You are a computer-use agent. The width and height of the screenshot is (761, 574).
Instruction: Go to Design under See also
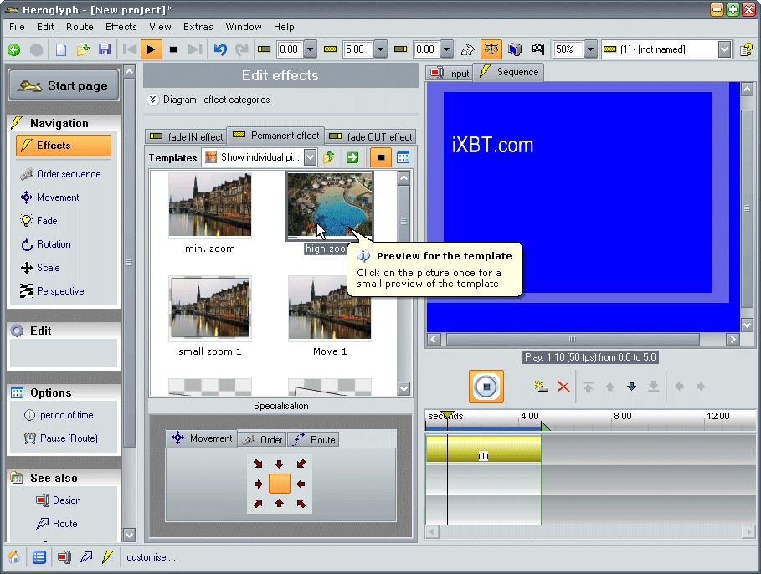59,500
